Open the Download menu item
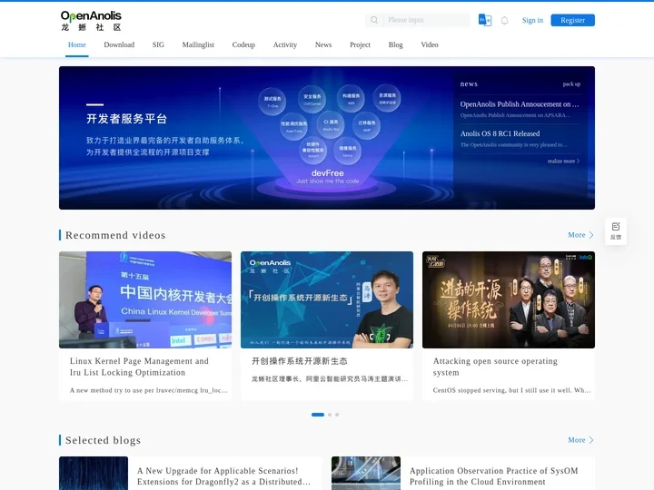This screenshot has height=490, width=654. point(119,44)
